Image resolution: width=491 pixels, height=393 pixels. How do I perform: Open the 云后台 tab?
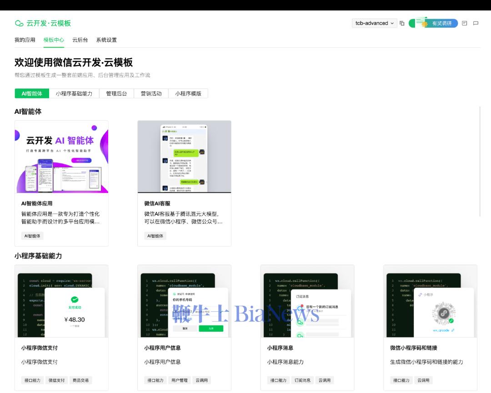pyautogui.click(x=80, y=40)
